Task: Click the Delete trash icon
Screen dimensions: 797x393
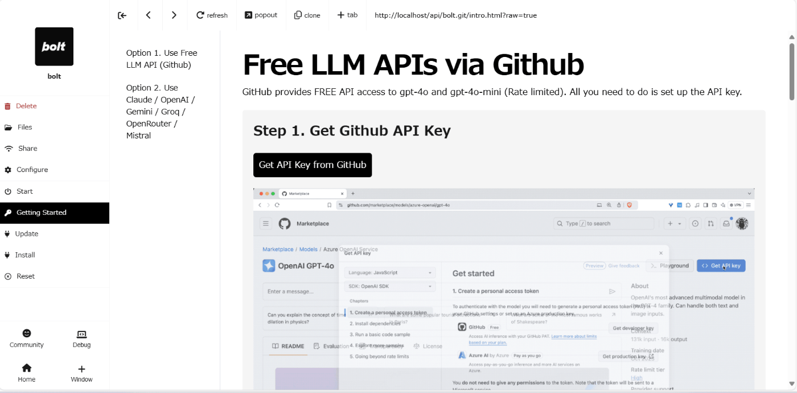Action: click(x=7, y=107)
